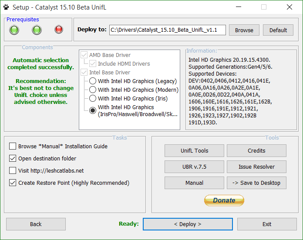Open UnifL Tools
The height and width of the screenshot is (240, 303).
[x=194, y=151]
